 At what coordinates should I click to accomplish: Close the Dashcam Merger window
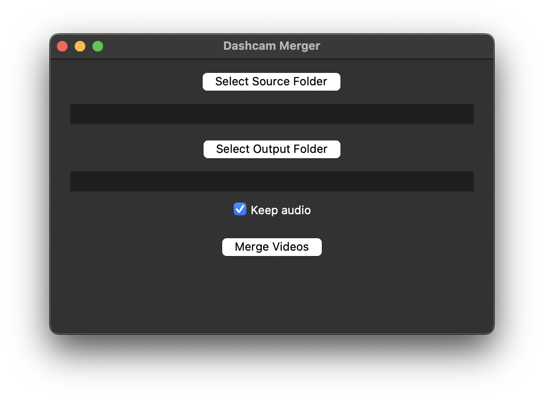click(x=62, y=46)
